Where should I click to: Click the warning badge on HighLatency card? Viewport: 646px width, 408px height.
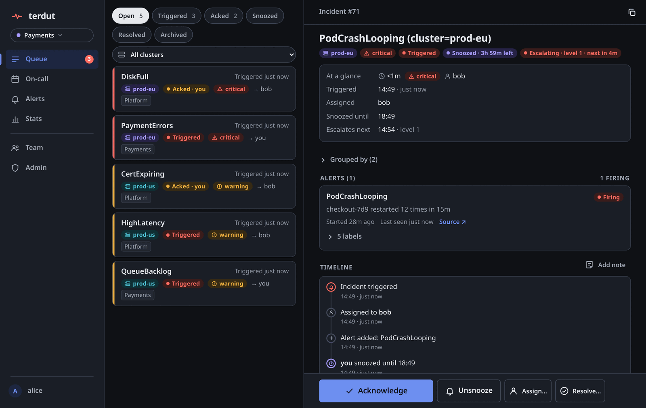tap(227, 235)
